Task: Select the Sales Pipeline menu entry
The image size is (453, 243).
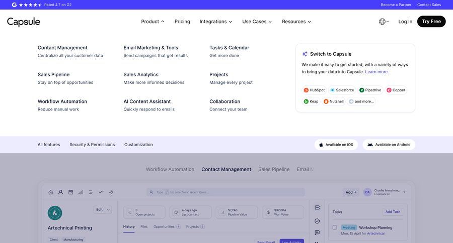Action: [x=53, y=74]
